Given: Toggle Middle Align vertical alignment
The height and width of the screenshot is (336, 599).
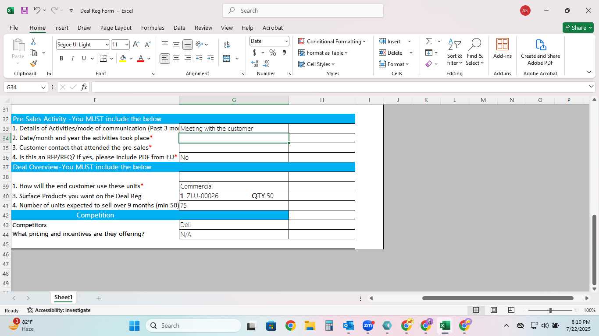Looking at the screenshot, I should [176, 44].
